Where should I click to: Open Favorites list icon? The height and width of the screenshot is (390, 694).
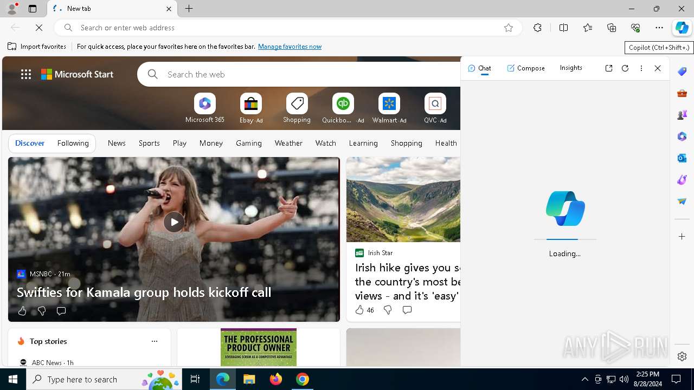tap(588, 28)
